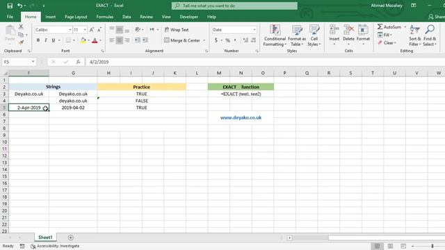
Task: Open Cell Styles gallery
Action: tap(314, 35)
